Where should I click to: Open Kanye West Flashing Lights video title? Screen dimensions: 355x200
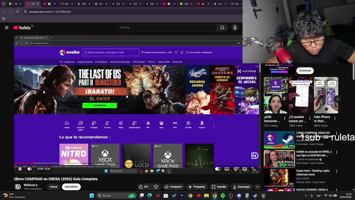(313, 172)
